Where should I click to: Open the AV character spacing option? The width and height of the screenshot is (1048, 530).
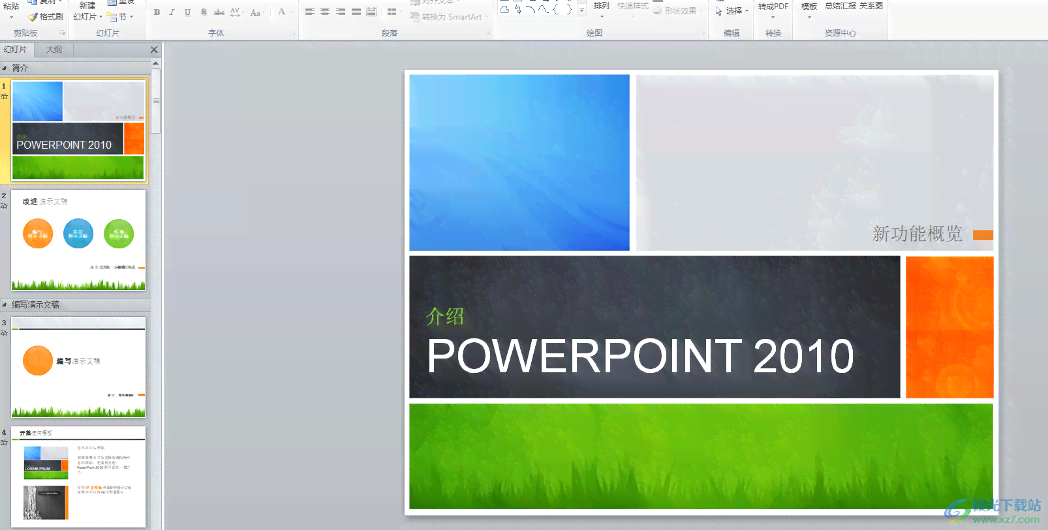tap(235, 12)
